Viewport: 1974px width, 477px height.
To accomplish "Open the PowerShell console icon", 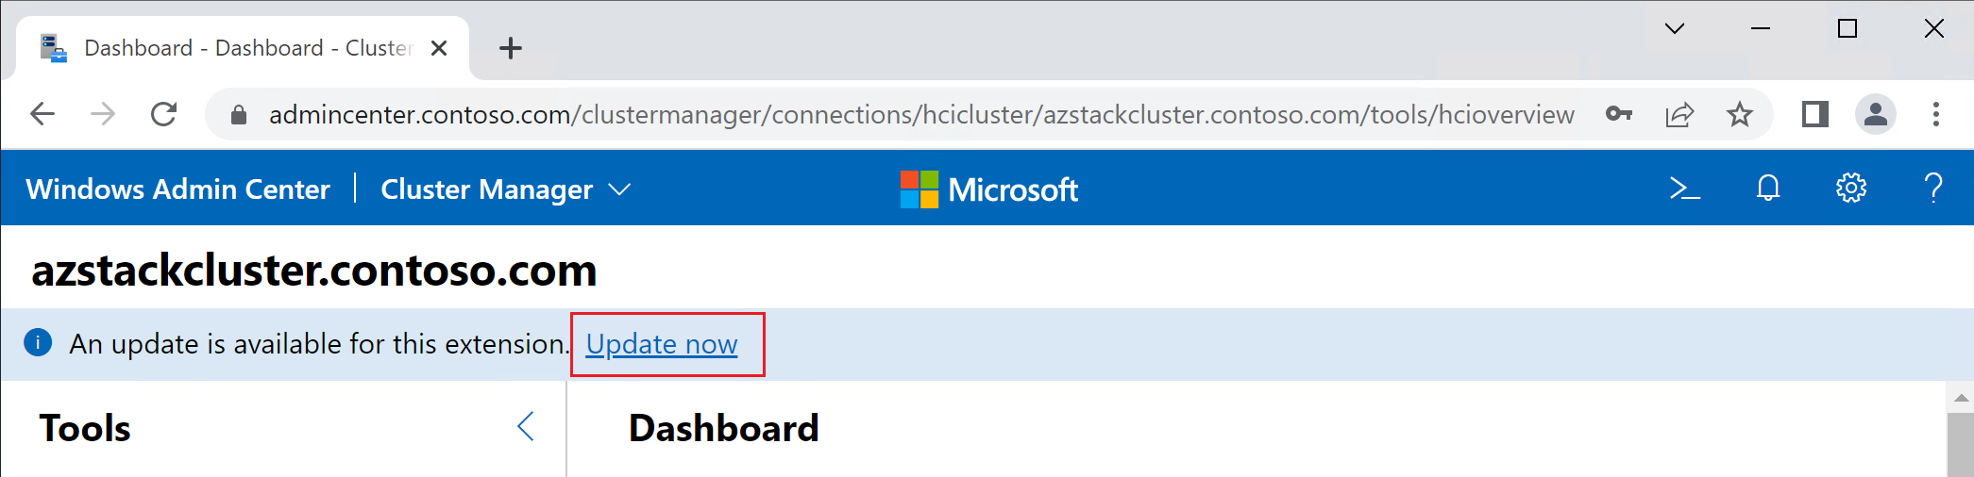I will pyautogui.click(x=1685, y=189).
